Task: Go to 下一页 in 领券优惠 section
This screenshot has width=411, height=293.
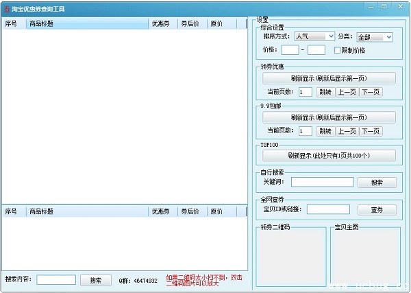Action: coord(371,92)
